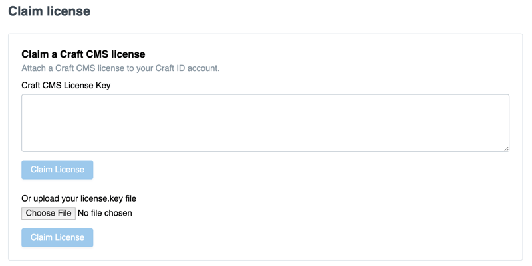Click the "Claim a Craft CMS license" heading
The image size is (532, 266).
coord(83,54)
